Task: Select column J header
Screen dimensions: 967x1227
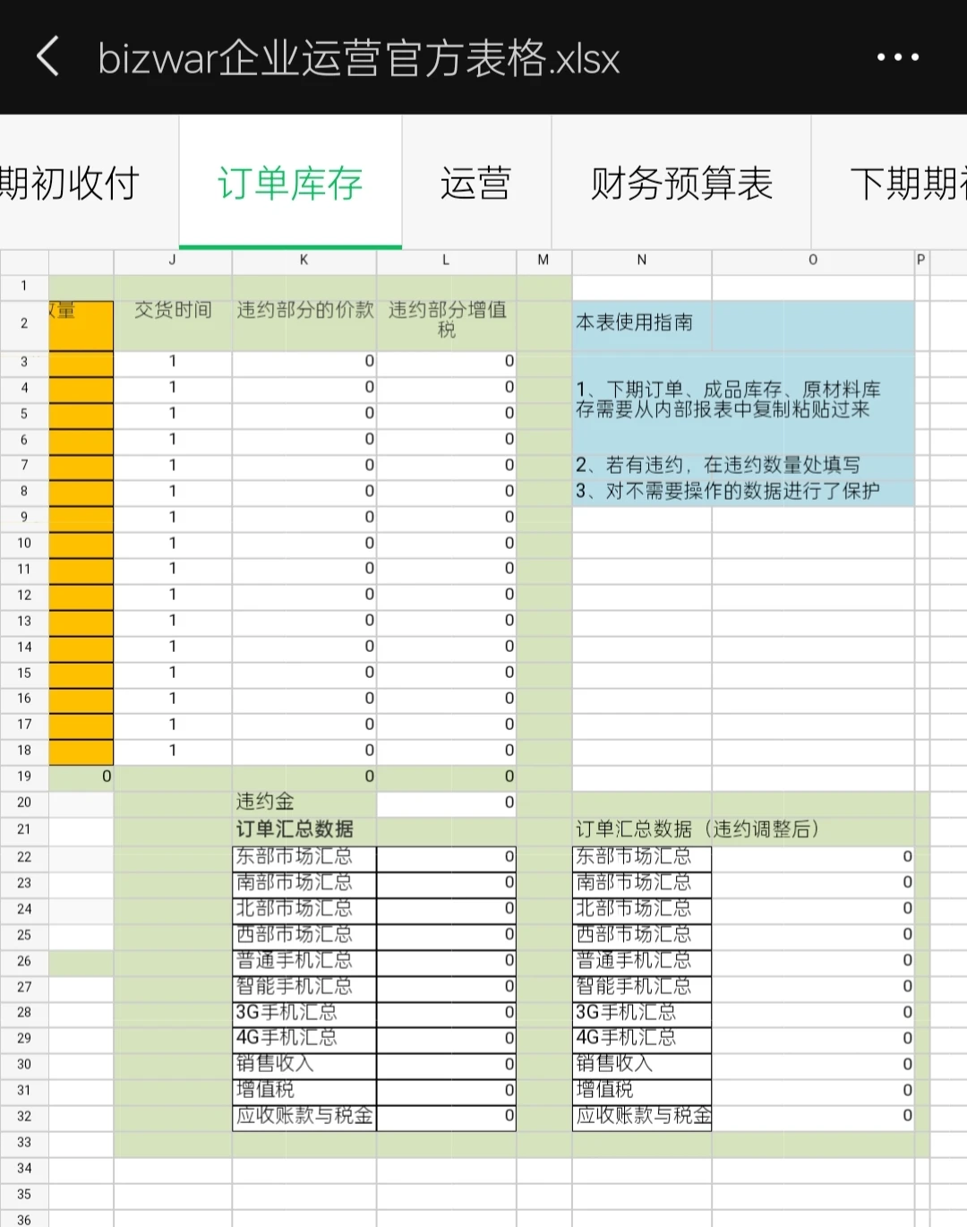Action: point(173,261)
